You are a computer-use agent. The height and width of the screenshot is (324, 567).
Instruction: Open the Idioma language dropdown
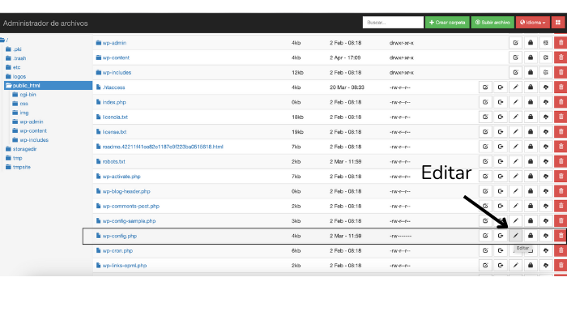[x=532, y=23]
